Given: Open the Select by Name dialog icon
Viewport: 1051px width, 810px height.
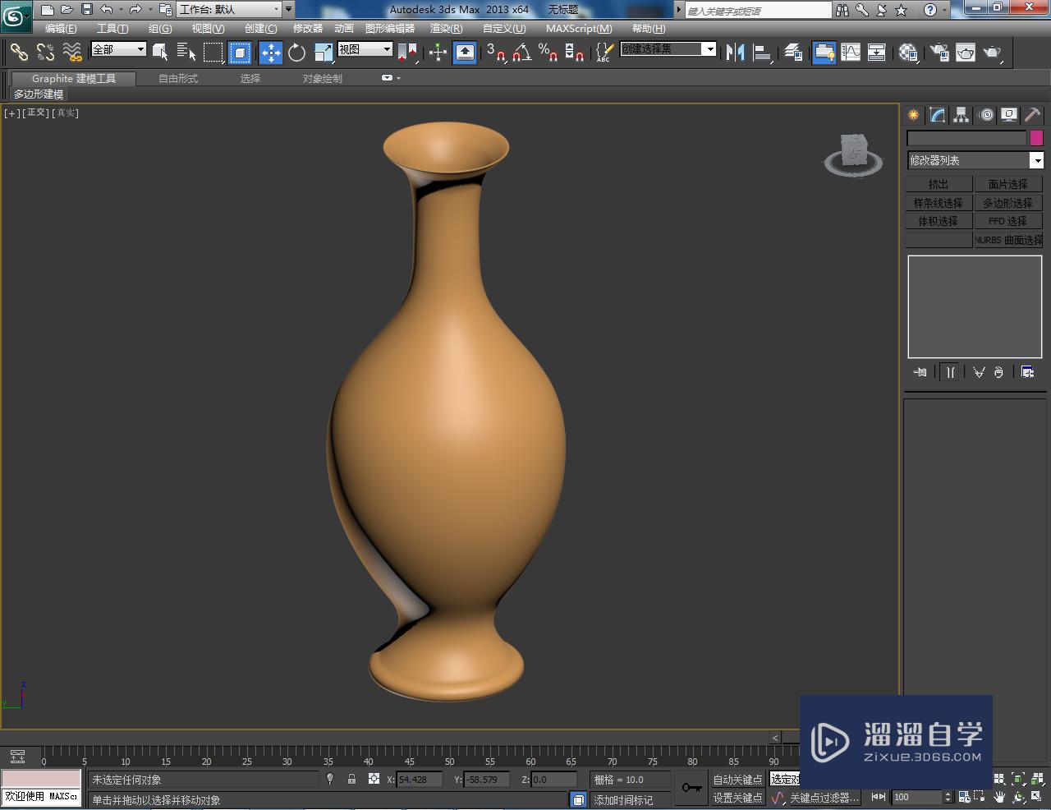Looking at the screenshot, I should pyautogui.click(x=186, y=53).
